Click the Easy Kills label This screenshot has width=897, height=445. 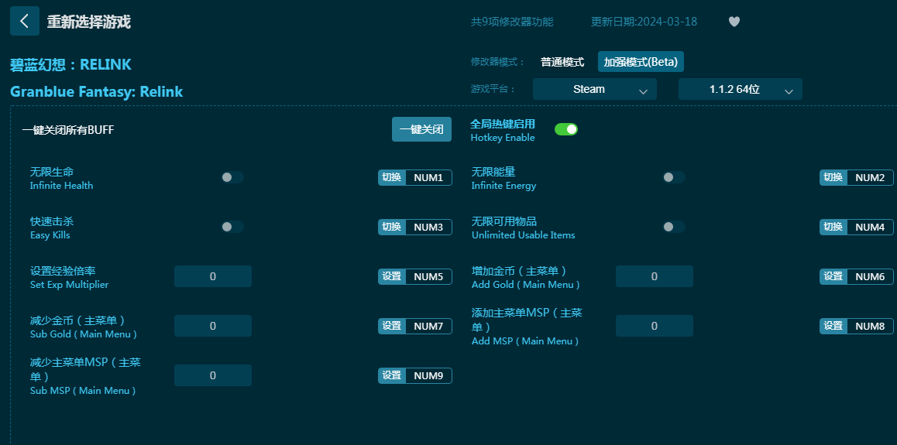point(50,234)
